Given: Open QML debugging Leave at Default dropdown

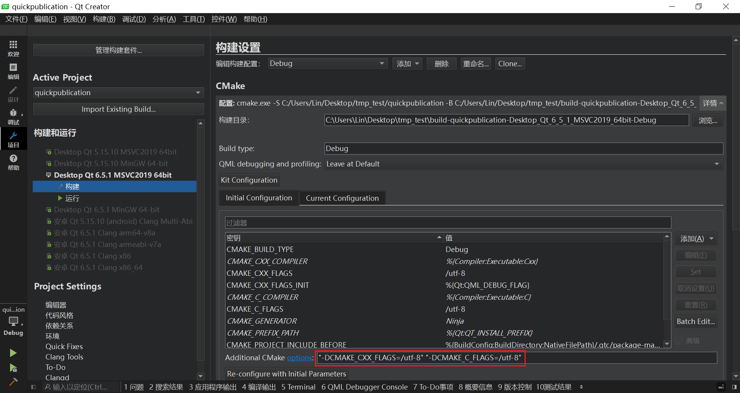Looking at the screenshot, I should 524,164.
